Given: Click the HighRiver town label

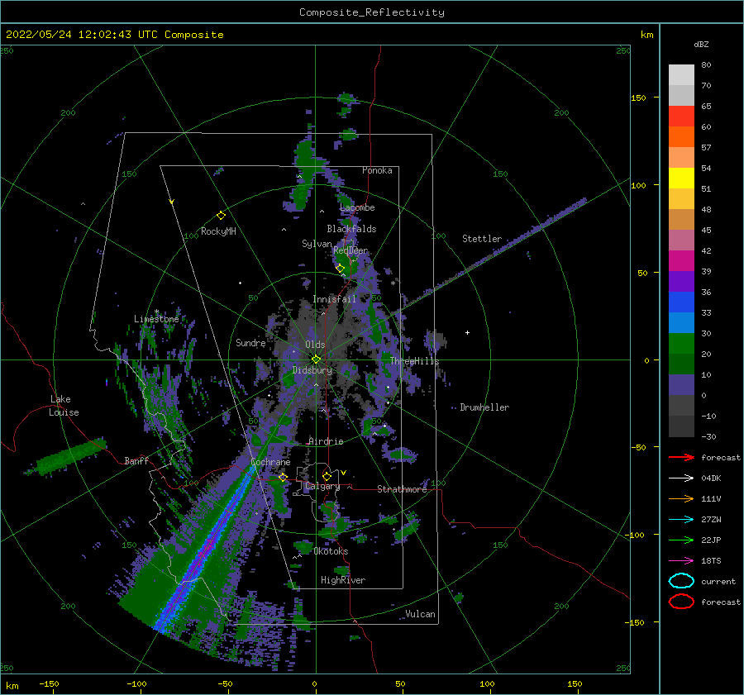Looking at the screenshot, I should (x=343, y=580).
